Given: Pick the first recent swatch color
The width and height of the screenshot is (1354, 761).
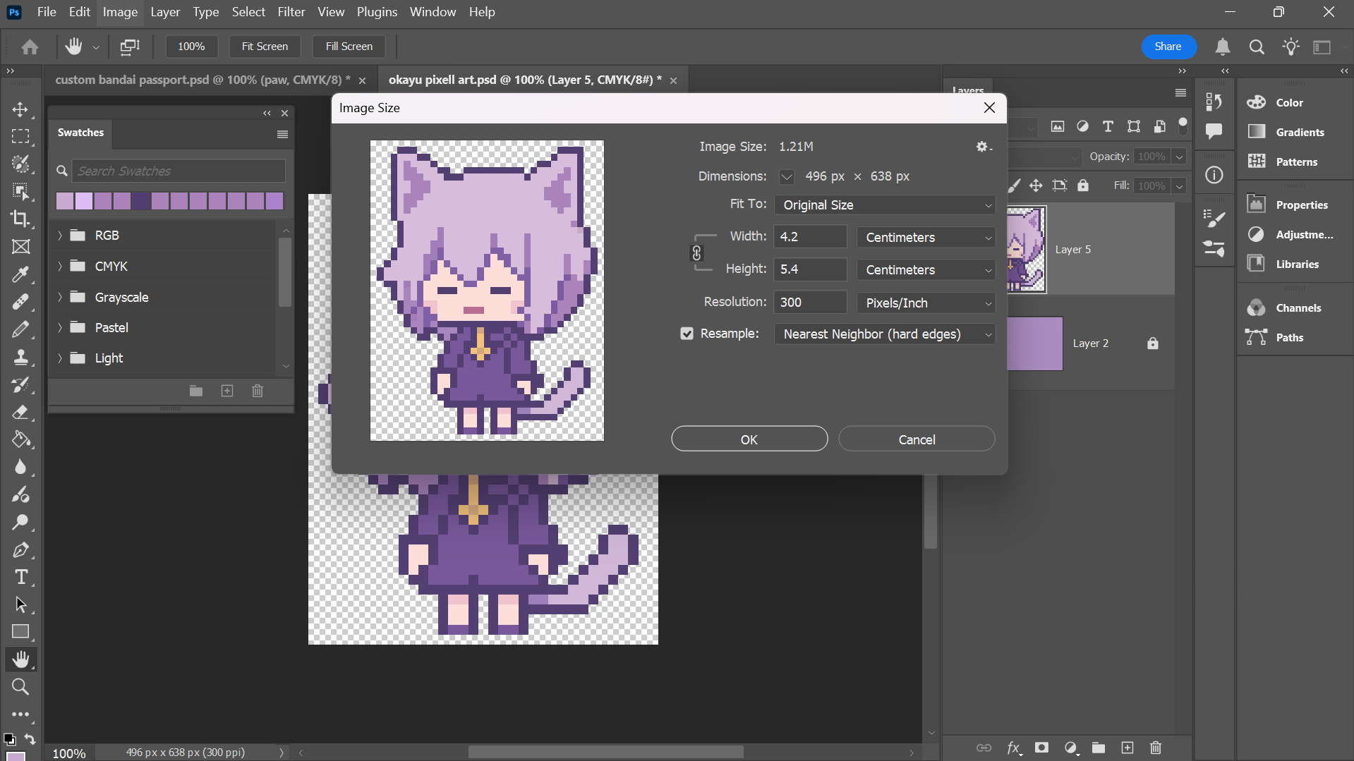Looking at the screenshot, I should (65, 201).
